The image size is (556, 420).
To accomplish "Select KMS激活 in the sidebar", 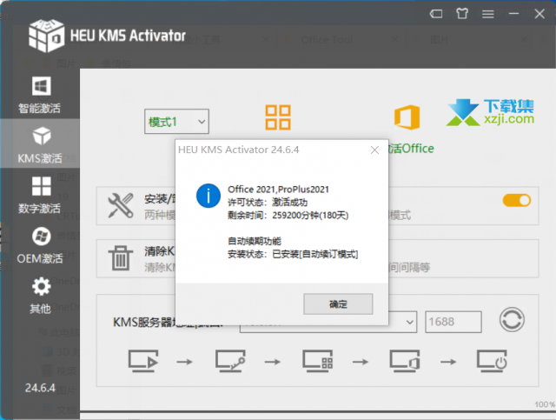I will pyautogui.click(x=39, y=145).
